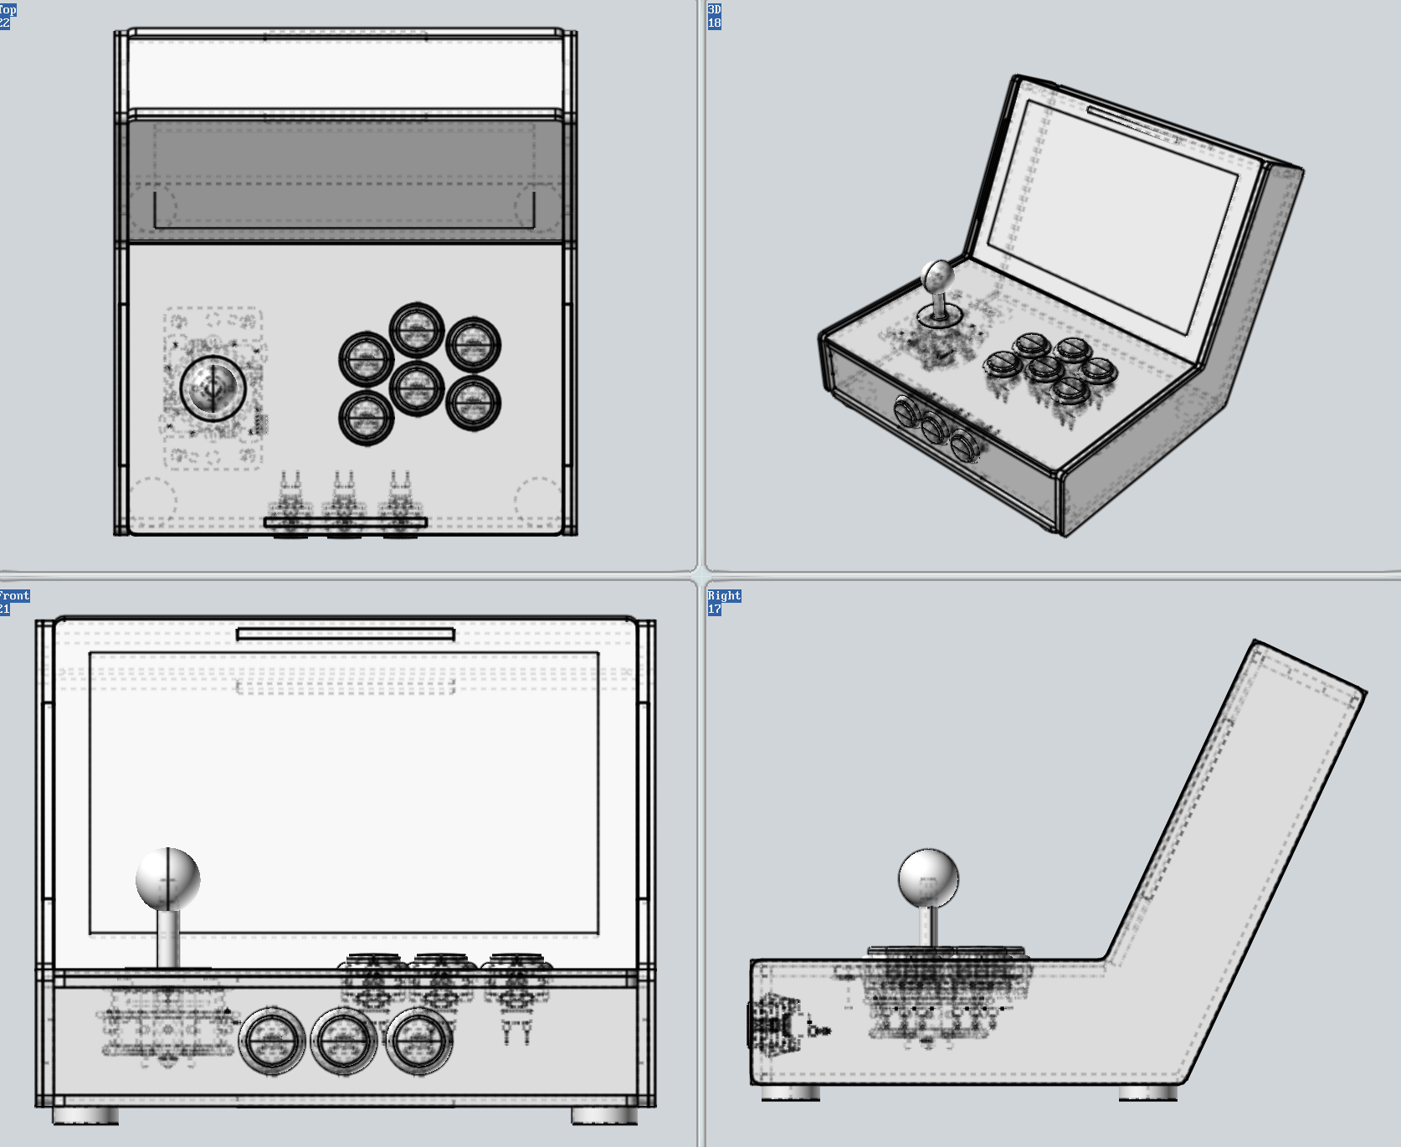Select left rubber foot in Front view

point(85,1116)
